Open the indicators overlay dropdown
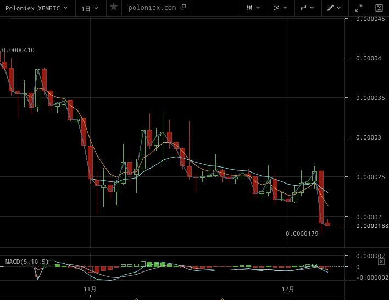Image resolution: width=389 pixels, height=300 pixels. pos(280,8)
